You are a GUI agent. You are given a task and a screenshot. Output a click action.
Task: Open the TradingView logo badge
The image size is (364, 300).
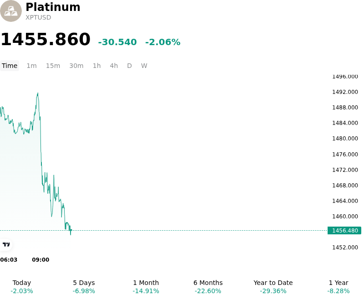click(x=6, y=244)
